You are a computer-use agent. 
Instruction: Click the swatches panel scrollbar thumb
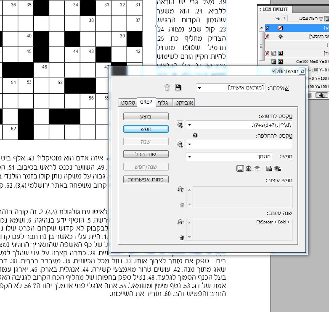(x=261, y=46)
